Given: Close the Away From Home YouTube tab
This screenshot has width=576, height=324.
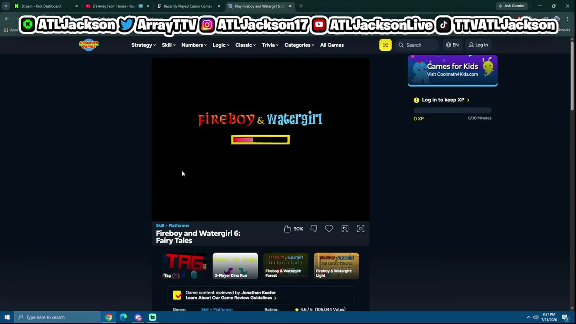Looking at the screenshot, I should click(148, 6).
